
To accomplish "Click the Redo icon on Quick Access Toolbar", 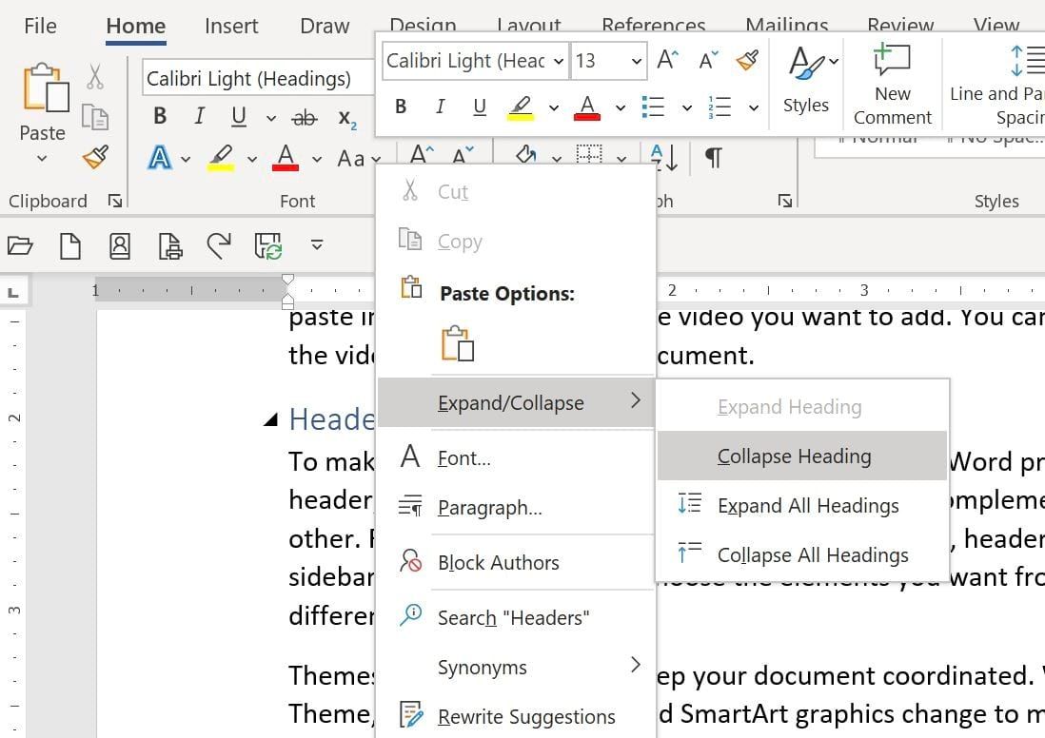I will click(220, 245).
